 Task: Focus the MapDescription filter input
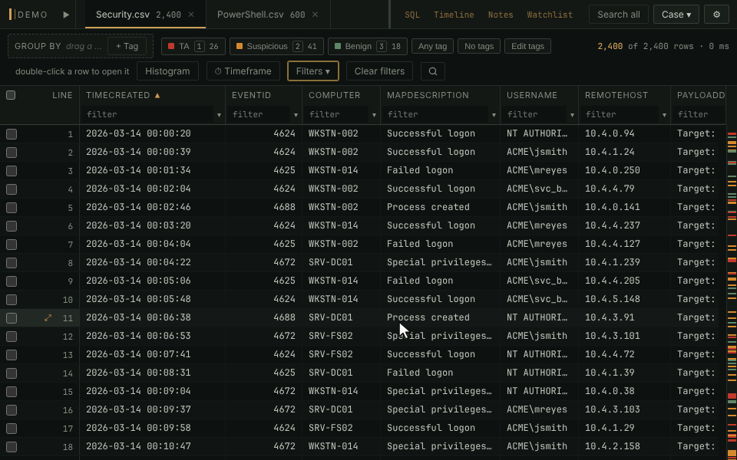tap(435, 115)
